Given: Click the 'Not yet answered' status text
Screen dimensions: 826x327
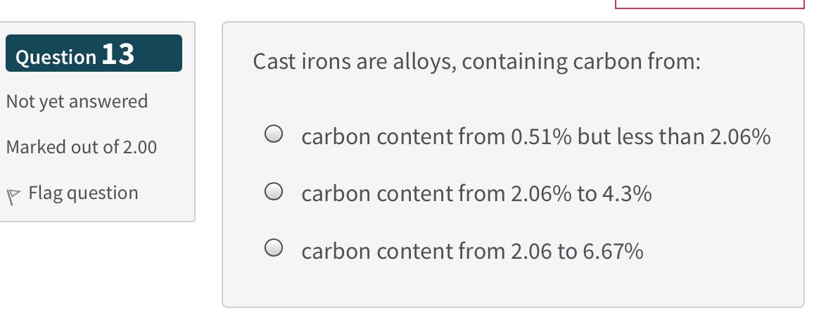Looking at the screenshot, I should 77,101.
